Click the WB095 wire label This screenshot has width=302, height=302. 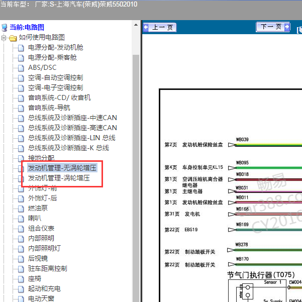(x=242, y=162)
